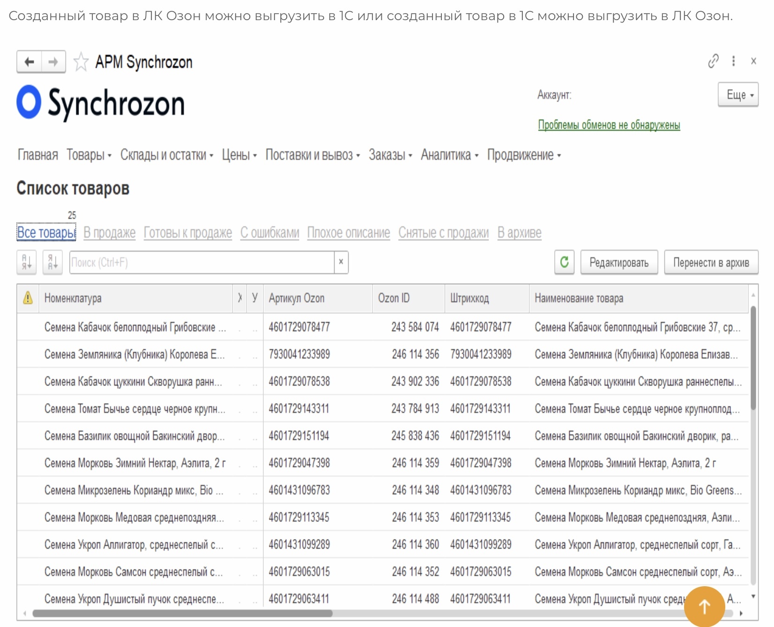Go forward with the right arrow button
The width and height of the screenshot is (774, 627).
(53, 62)
